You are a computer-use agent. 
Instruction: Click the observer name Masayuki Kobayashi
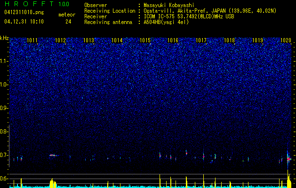point(169,5)
